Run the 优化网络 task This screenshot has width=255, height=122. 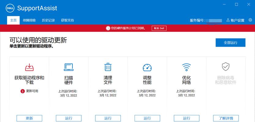(187, 118)
